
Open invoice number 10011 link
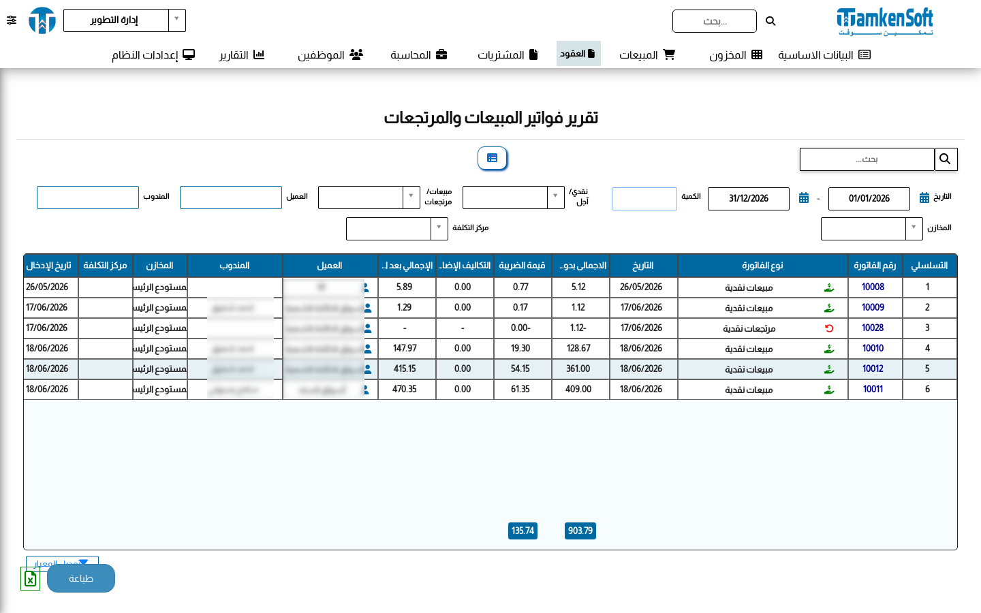coord(873,390)
